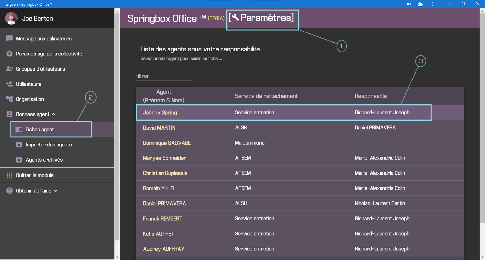Image resolution: width=485 pixels, height=260 pixels.
Task: Click sidebar scrollbar down arrow
Action: point(117,257)
